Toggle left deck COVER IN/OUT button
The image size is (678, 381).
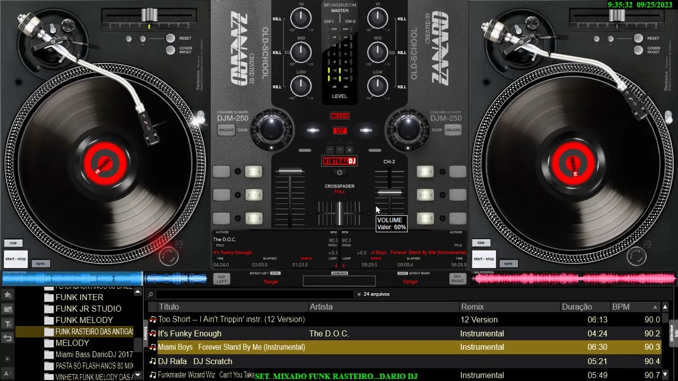(x=170, y=50)
